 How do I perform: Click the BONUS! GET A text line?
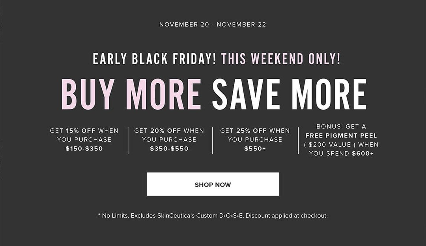coord(341,126)
